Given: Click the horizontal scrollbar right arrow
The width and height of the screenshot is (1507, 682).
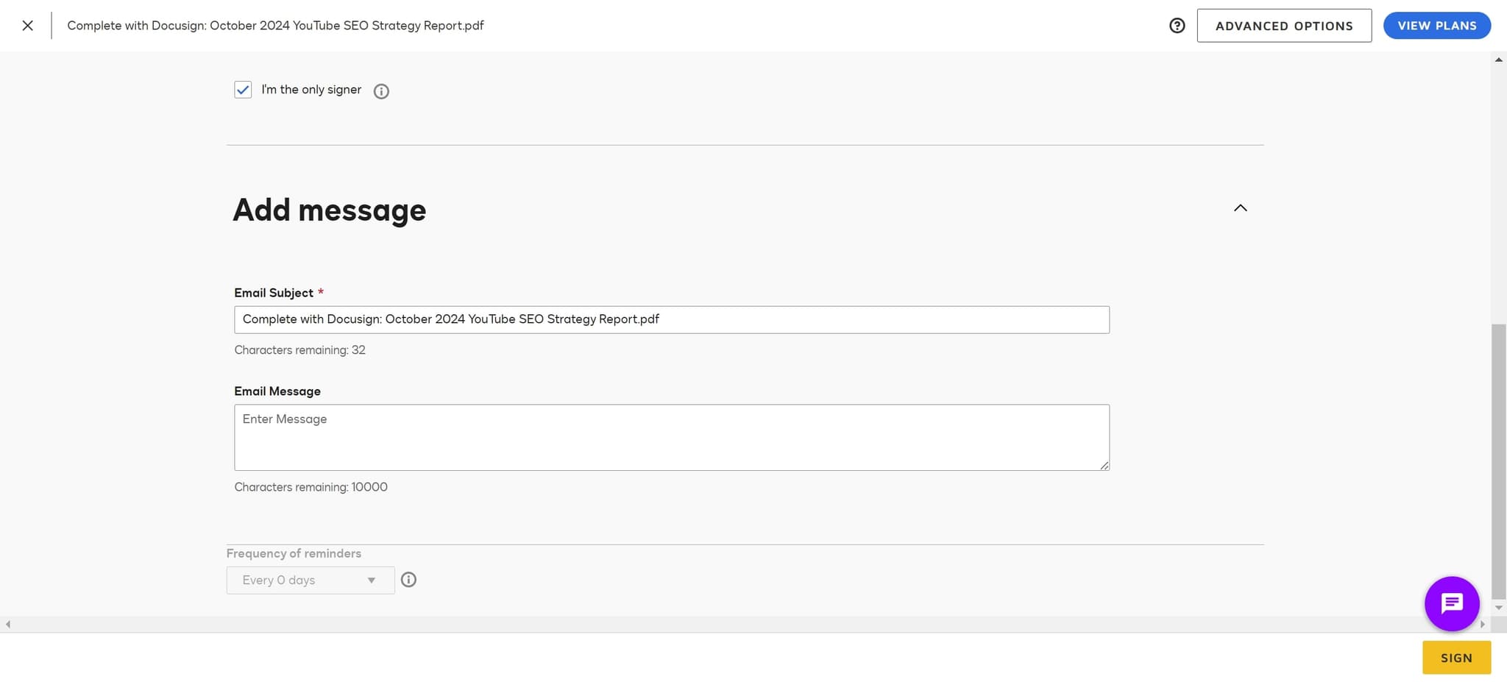Looking at the screenshot, I should (x=1482, y=625).
